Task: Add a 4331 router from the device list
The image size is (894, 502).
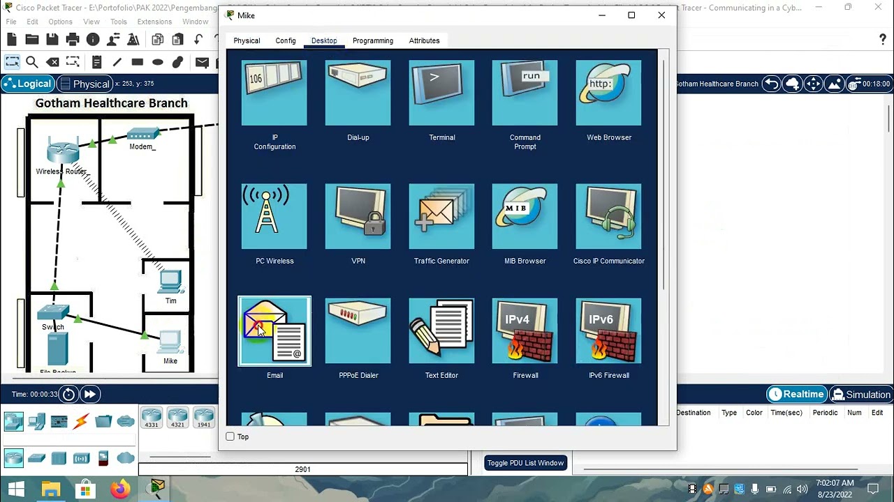Action: [151, 418]
